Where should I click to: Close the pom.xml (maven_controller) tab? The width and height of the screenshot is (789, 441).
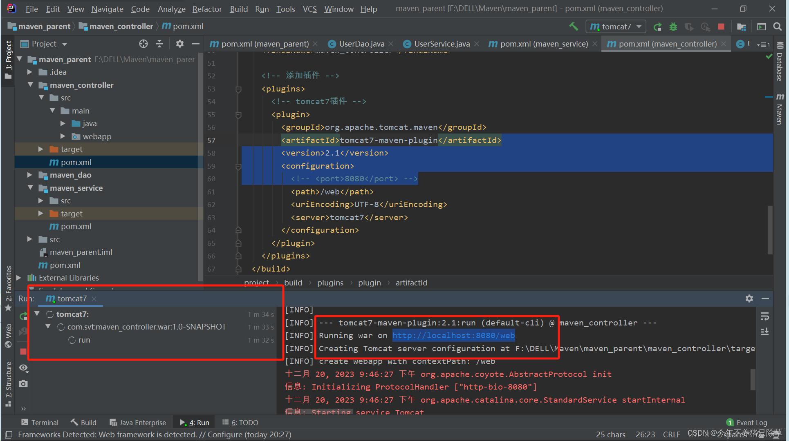(x=724, y=44)
